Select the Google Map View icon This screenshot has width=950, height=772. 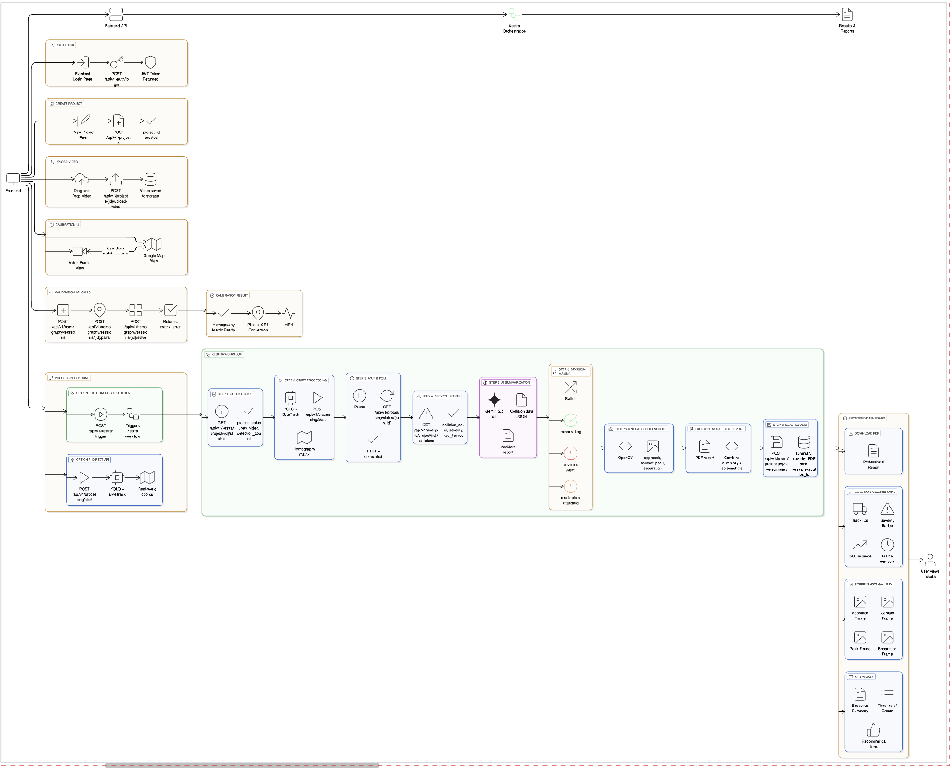tap(154, 244)
